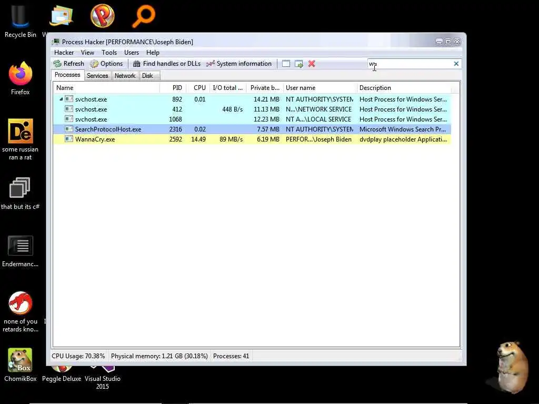Open the 'that but its c#' desktop icon
This screenshot has height=404, width=539.
coord(20,193)
